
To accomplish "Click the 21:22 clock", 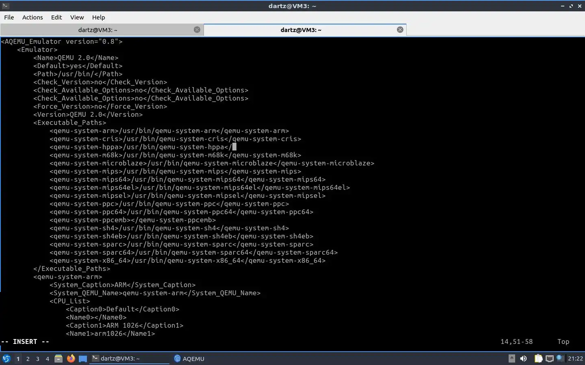I will click(x=575, y=359).
